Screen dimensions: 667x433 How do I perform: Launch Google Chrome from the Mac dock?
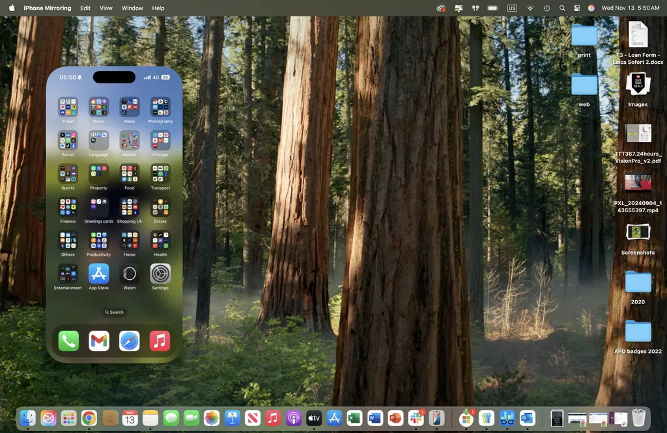[89, 418]
